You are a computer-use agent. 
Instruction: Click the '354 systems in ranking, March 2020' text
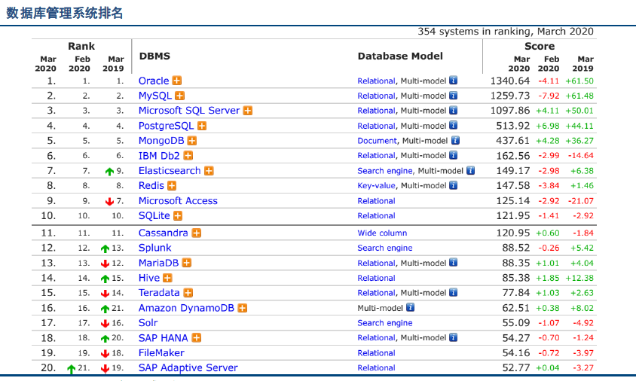506,32
